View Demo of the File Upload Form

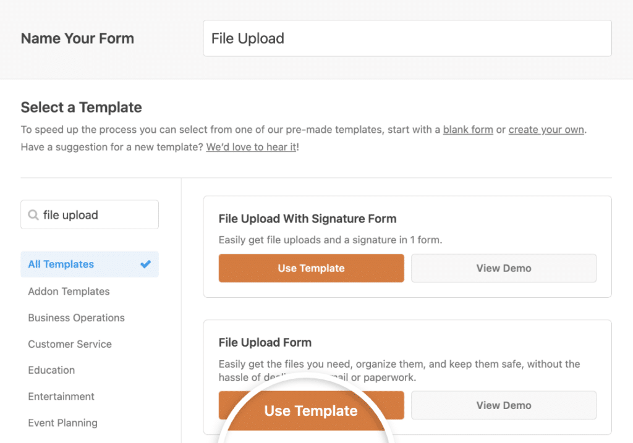coord(504,405)
